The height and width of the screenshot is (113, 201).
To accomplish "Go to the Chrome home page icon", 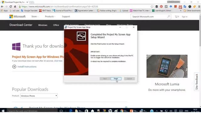I will (15, 7).
